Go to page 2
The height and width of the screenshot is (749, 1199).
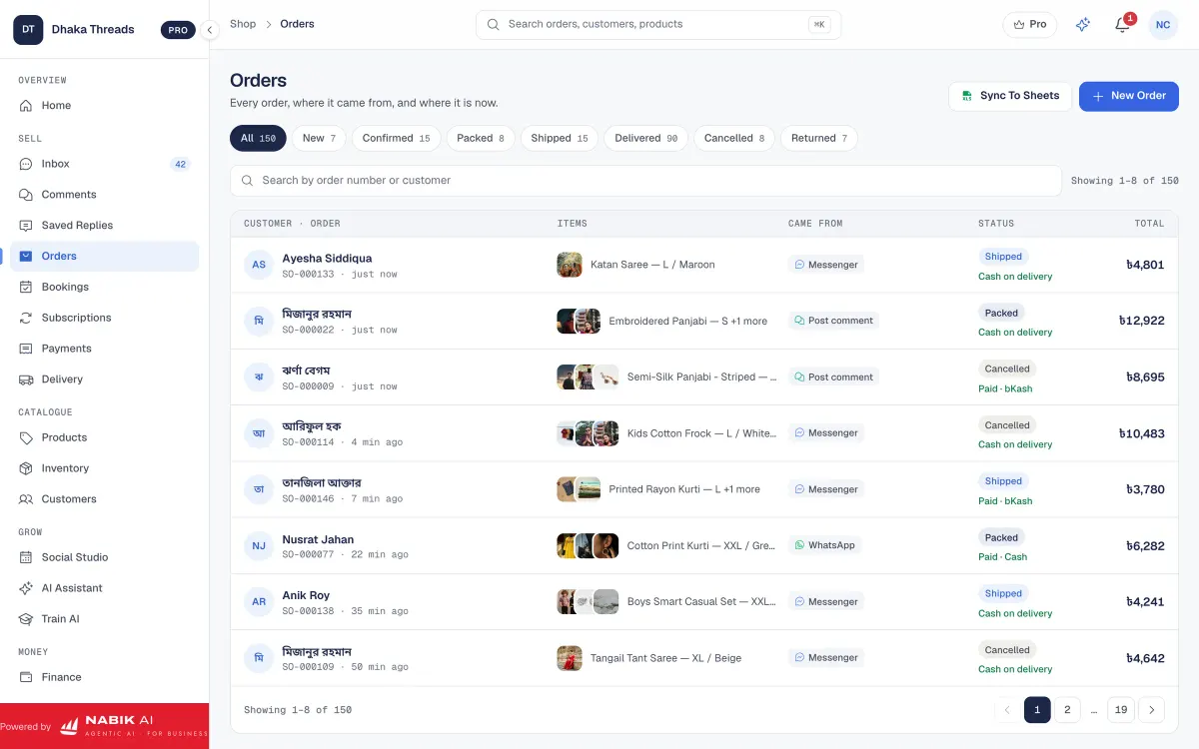pyautogui.click(x=1067, y=710)
